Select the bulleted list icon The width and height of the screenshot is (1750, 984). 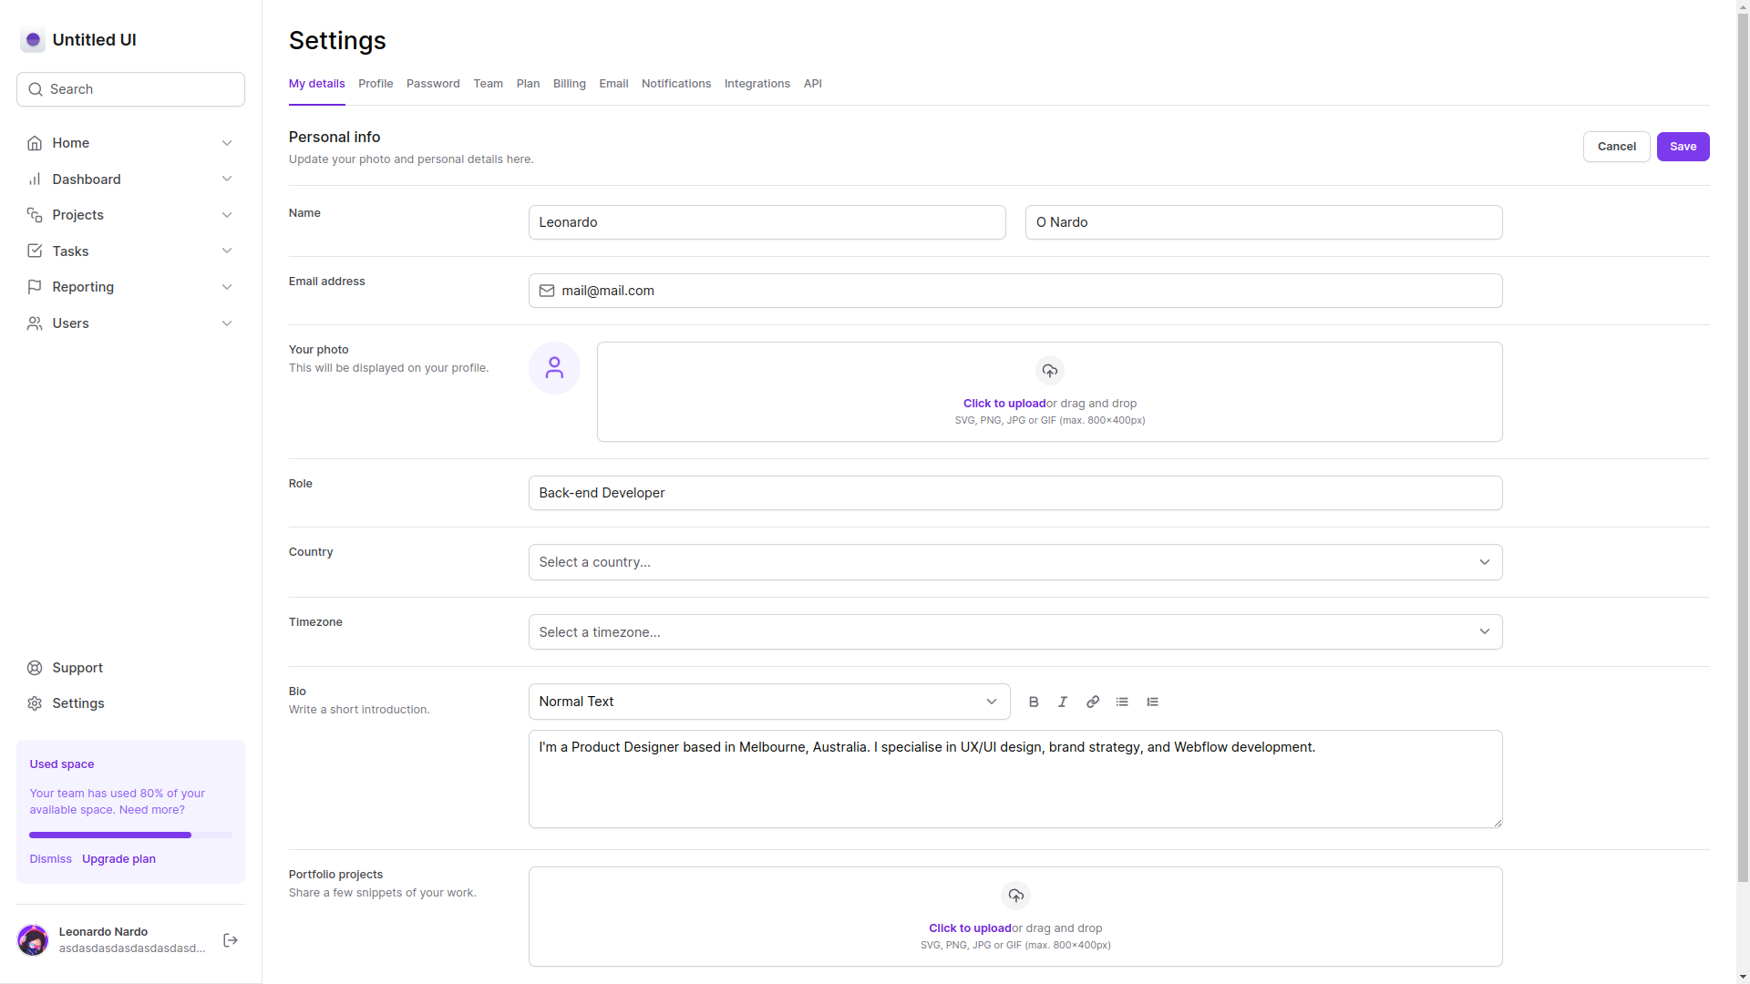point(1122,702)
